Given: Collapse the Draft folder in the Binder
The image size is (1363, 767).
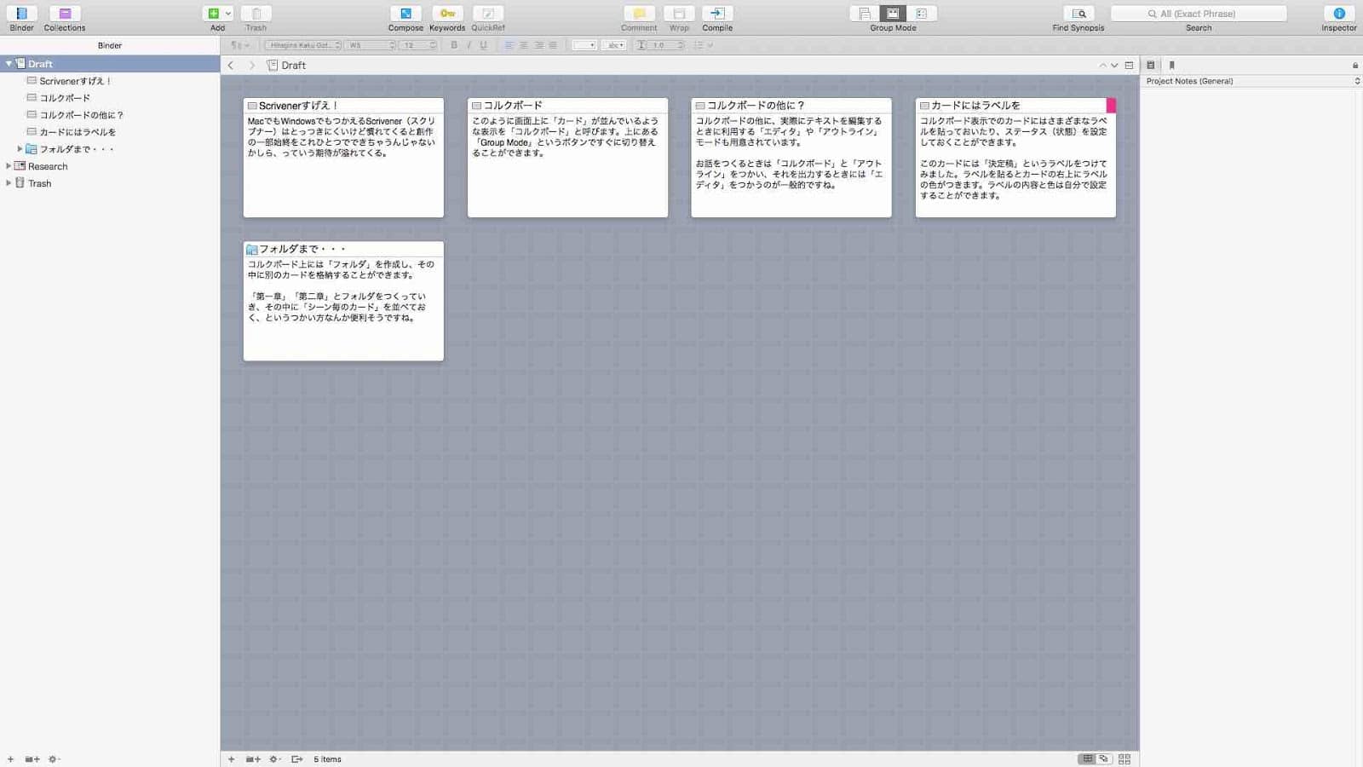Looking at the screenshot, I should (8, 63).
